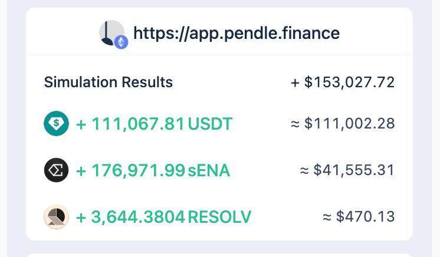
Task: Click the Ethereum network badge
Action: tap(122, 42)
